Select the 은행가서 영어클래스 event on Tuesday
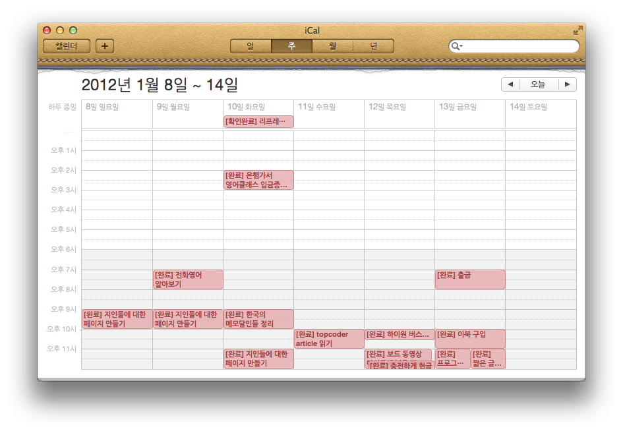623x433 pixels. pos(258,180)
